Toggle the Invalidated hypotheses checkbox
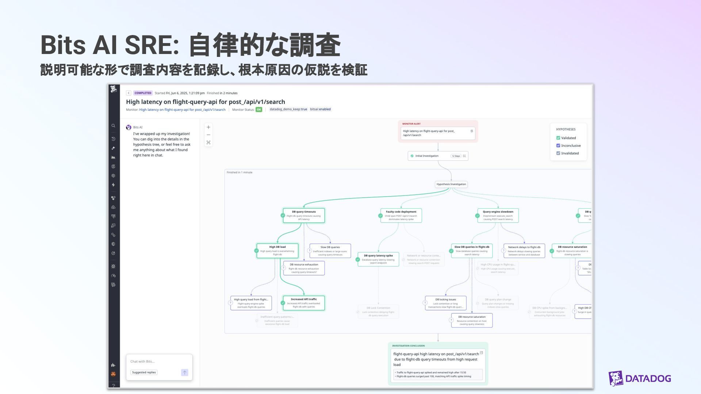The height and width of the screenshot is (394, 701). pos(558,153)
